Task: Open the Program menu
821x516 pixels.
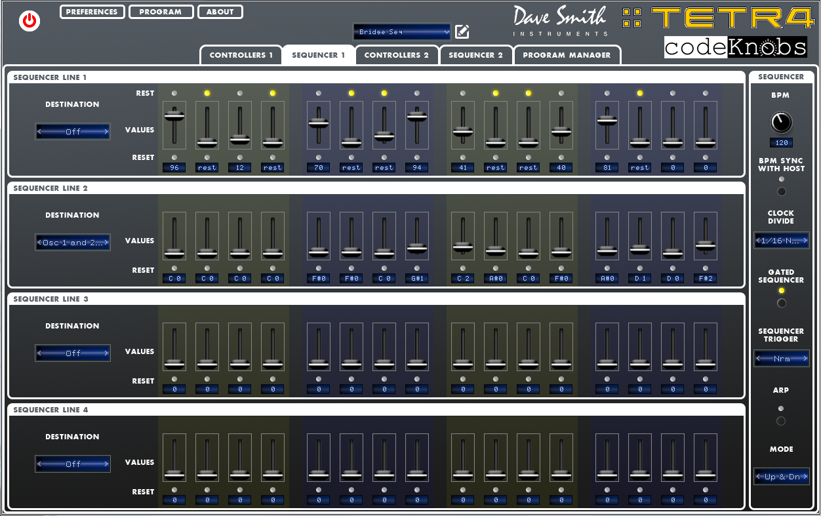Action: click(x=161, y=12)
